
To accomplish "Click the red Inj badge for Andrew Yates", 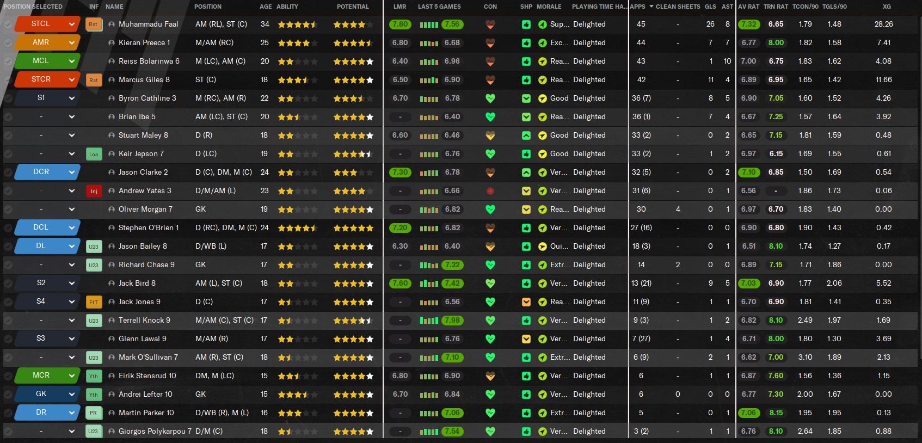I will pyautogui.click(x=94, y=191).
